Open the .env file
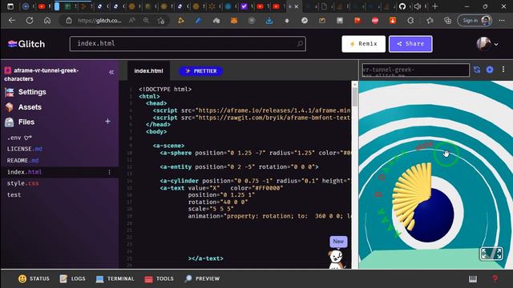This screenshot has width=513, height=288. pos(19,138)
